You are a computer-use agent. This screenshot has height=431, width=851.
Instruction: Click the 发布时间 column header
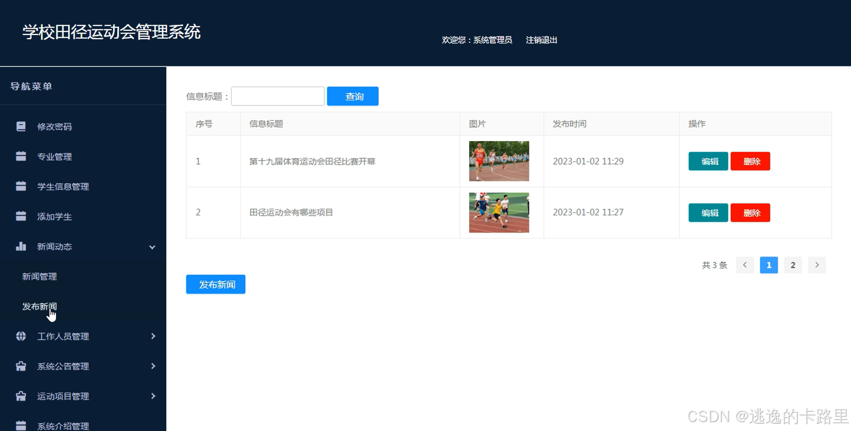pyautogui.click(x=570, y=124)
